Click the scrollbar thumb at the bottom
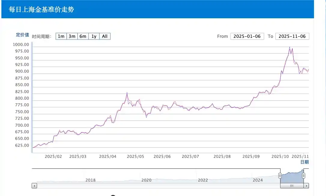 pos(291,185)
